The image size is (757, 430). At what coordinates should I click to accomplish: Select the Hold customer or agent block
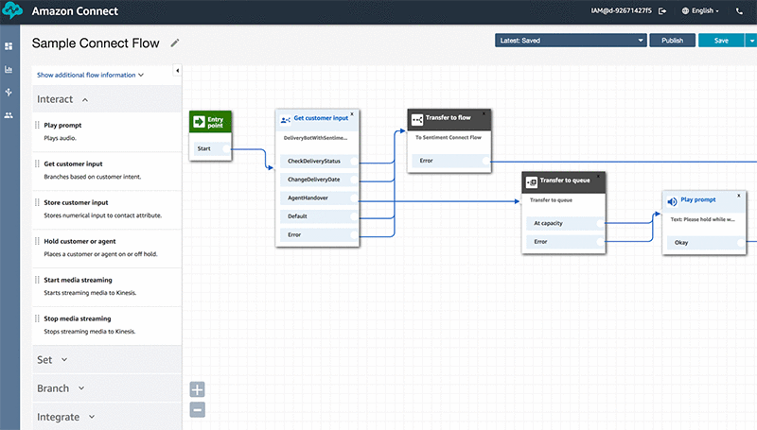click(107, 248)
